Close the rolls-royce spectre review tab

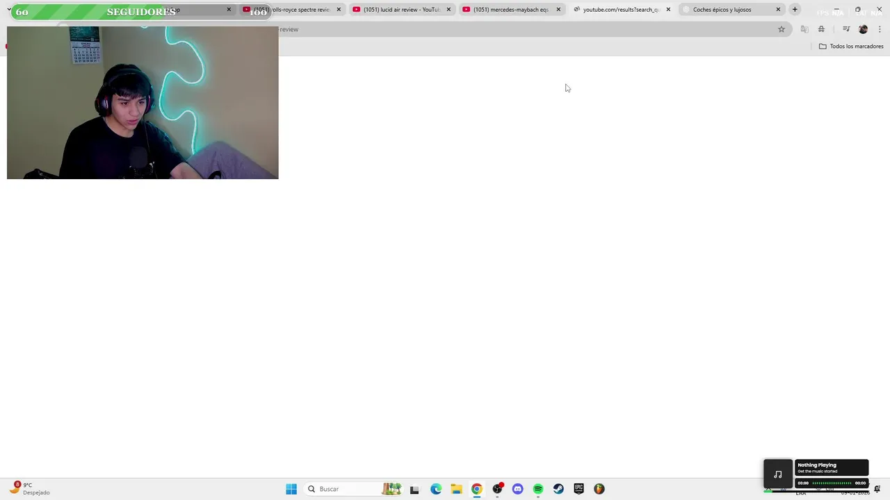point(339,10)
